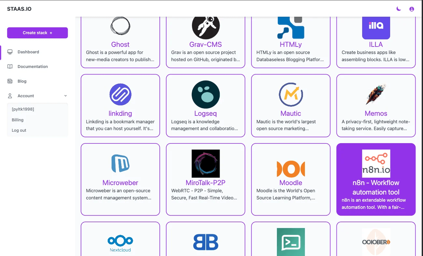Click the Blog newspaper icon
Screen dimensions: 423x256
click(x=10, y=81)
